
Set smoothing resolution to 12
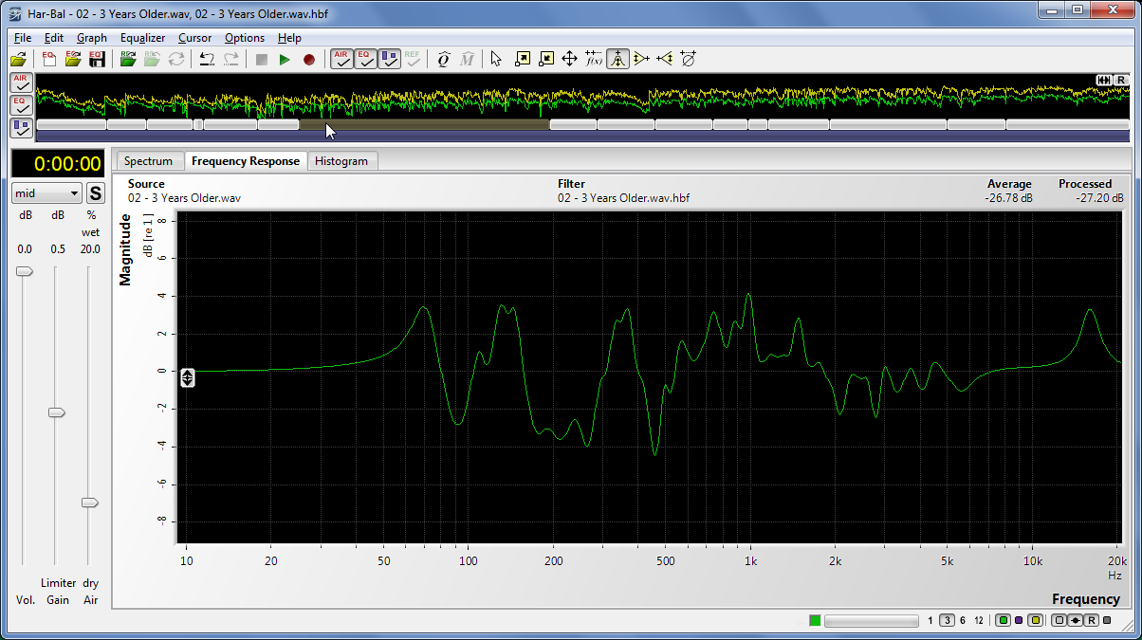tap(979, 621)
